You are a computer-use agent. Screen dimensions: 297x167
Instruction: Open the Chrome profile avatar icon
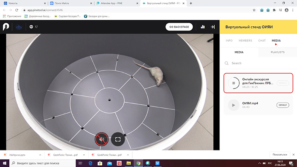pos(286,10)
